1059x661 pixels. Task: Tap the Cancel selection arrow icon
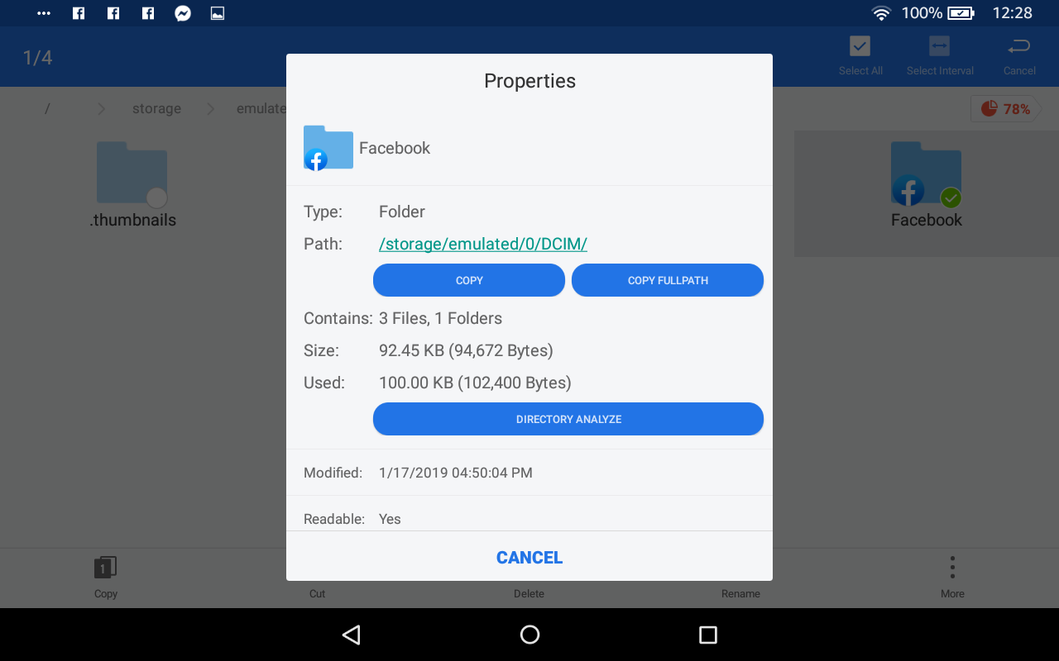click(x=1019, y=46)
